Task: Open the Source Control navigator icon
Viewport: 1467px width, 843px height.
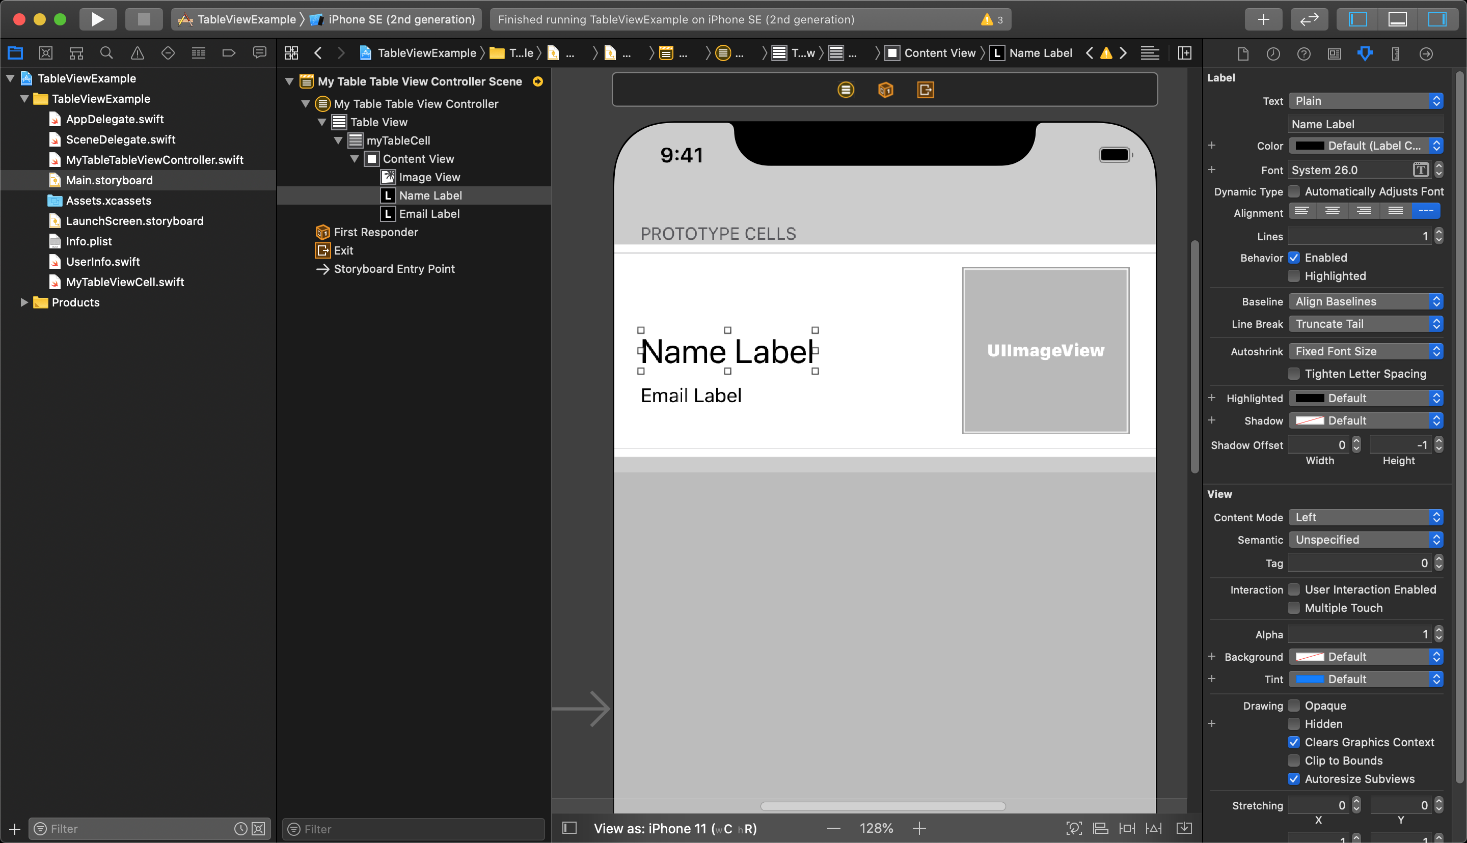Action: point(46,53)
